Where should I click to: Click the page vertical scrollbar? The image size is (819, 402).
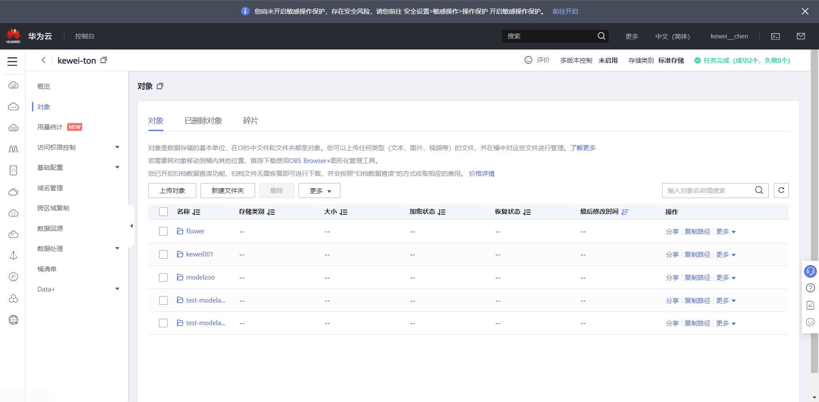pos(814,211)
